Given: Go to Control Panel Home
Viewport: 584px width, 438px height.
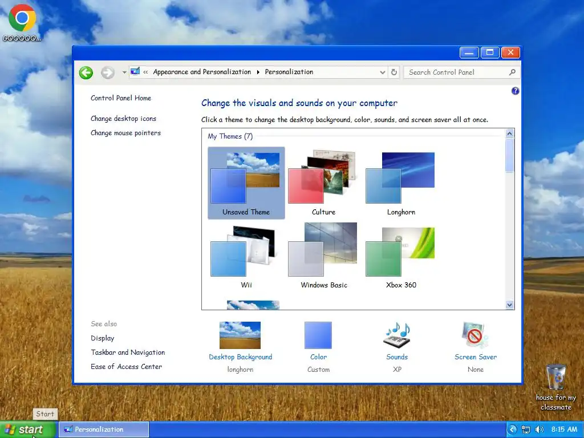Looking at the screenshot, I should pyautogui.click(x=121, y=98).
